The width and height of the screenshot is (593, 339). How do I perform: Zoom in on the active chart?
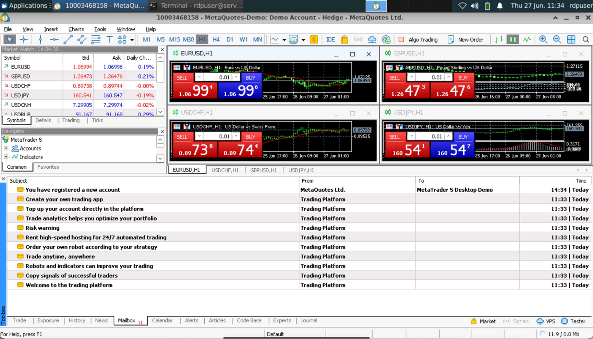pyautogui.click(x=543, y=39)
